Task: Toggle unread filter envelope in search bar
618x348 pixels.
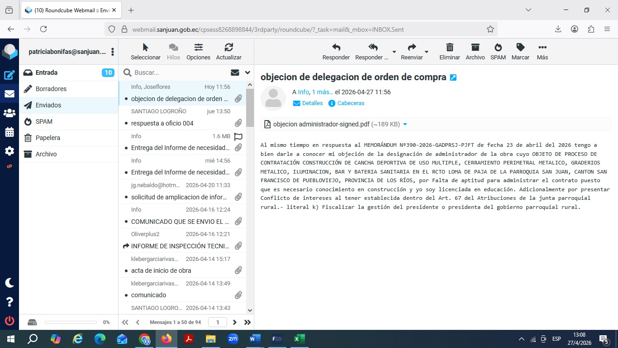Action: pyautogui.click(x=235, y=72)
